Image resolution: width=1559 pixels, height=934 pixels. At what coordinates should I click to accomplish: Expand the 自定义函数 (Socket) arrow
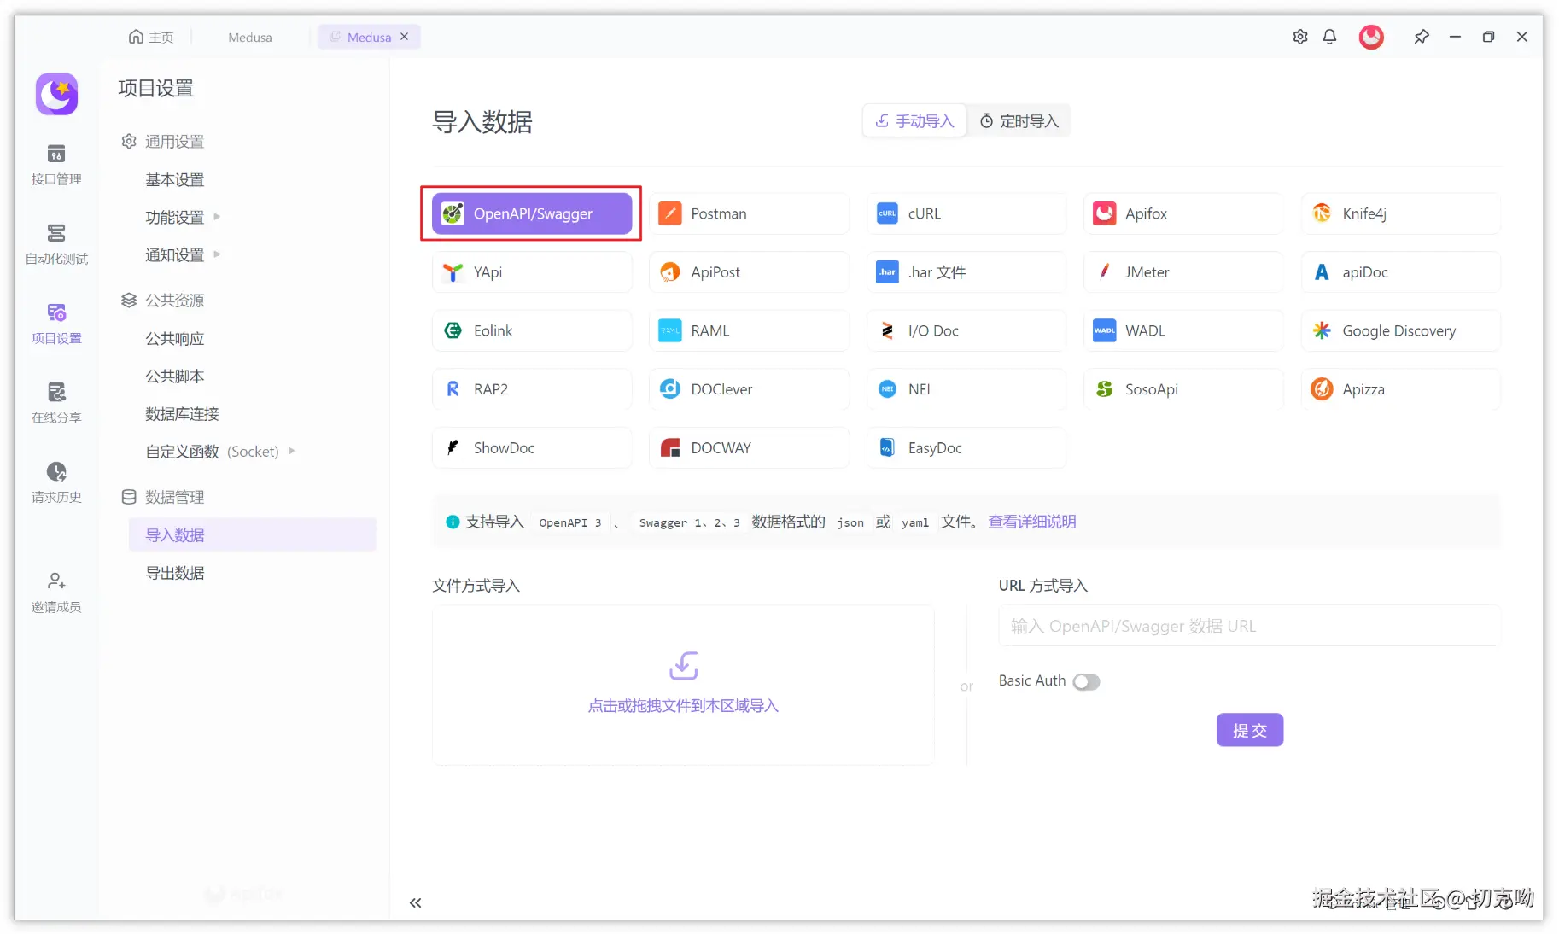tap(292, 451)
